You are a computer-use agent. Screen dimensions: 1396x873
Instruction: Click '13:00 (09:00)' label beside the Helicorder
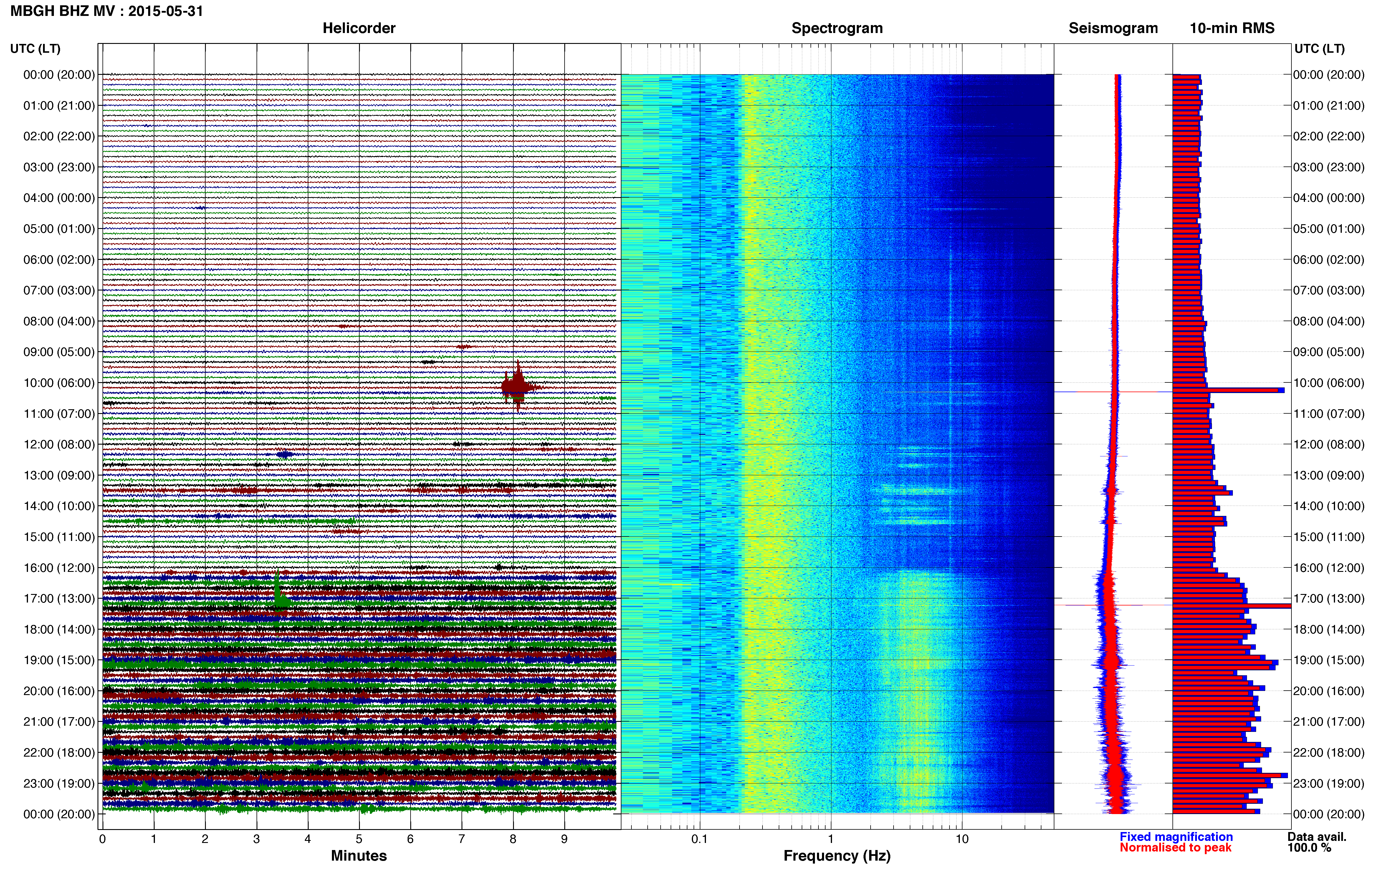(59, 475)
